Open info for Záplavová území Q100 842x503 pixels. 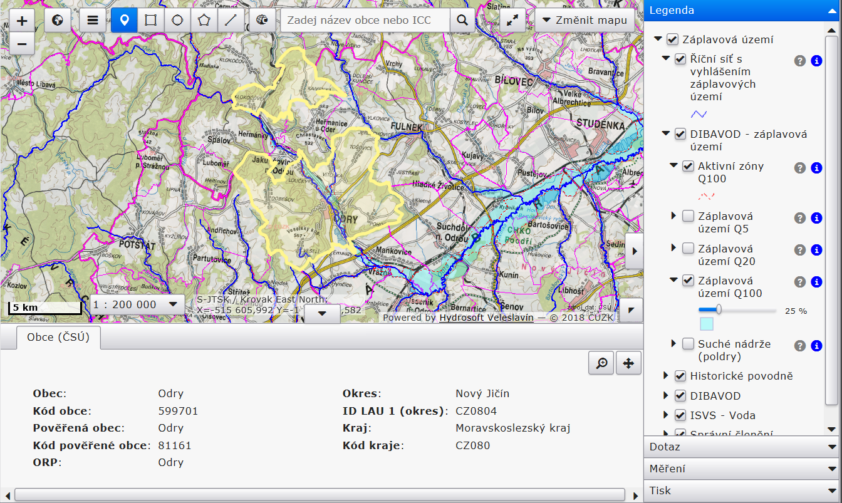click(816, 282)
